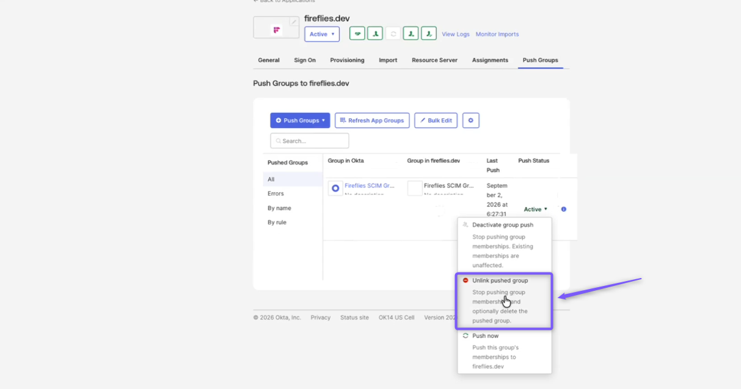Viewport: 741px width, 389px height.
Task: Open the Provisioning tab
Action: (347, 60)
